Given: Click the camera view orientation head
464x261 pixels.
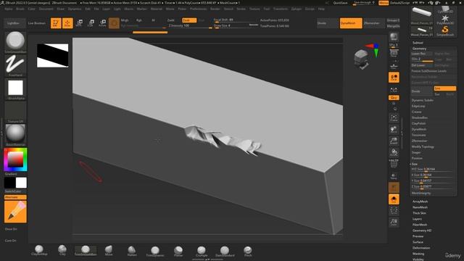Looking at the screenshot, I should tap(362, 59).
